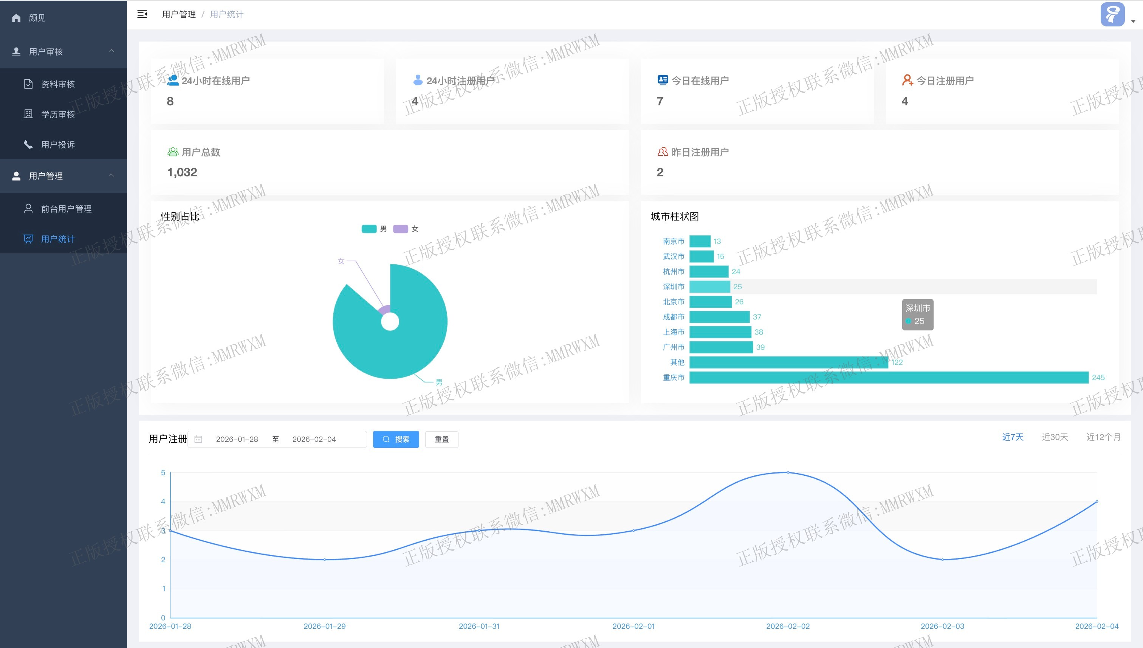Click the hamburger menu collapse icon
Viewport: 1143px width, 648px height.
(142, 14)
